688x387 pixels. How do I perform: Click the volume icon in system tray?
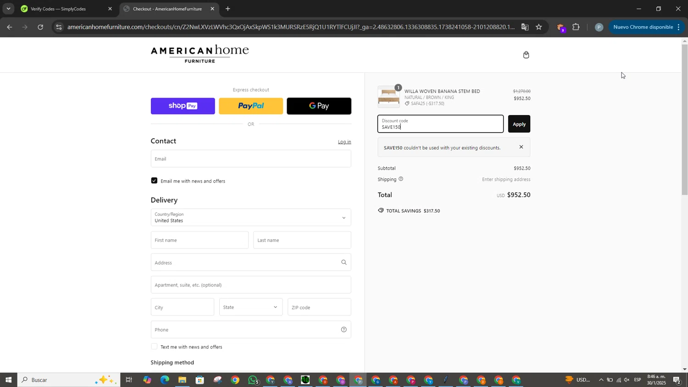tap(627, 380)
